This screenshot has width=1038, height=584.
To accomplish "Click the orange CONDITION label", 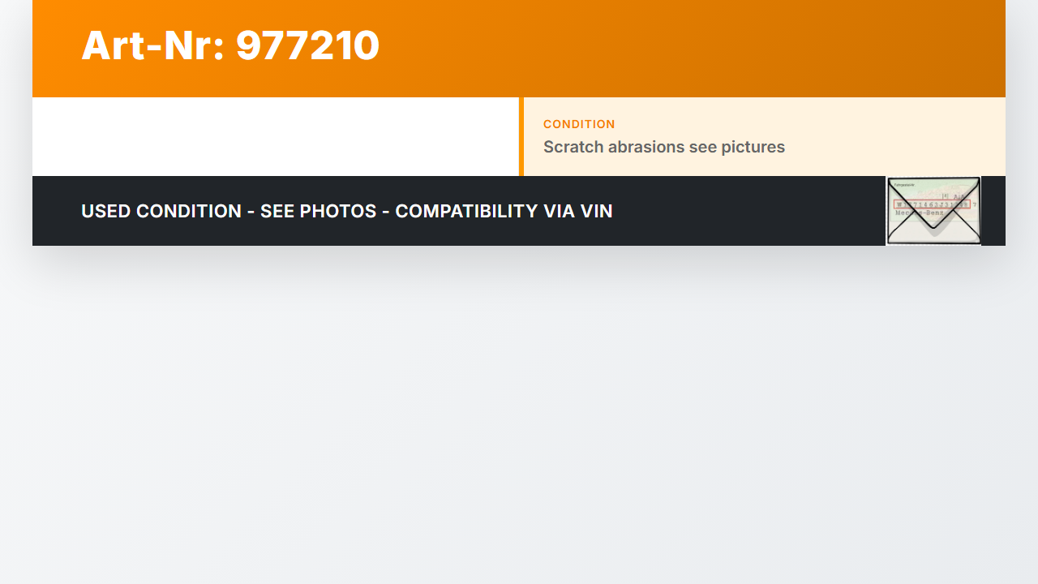I will (579, 124).
